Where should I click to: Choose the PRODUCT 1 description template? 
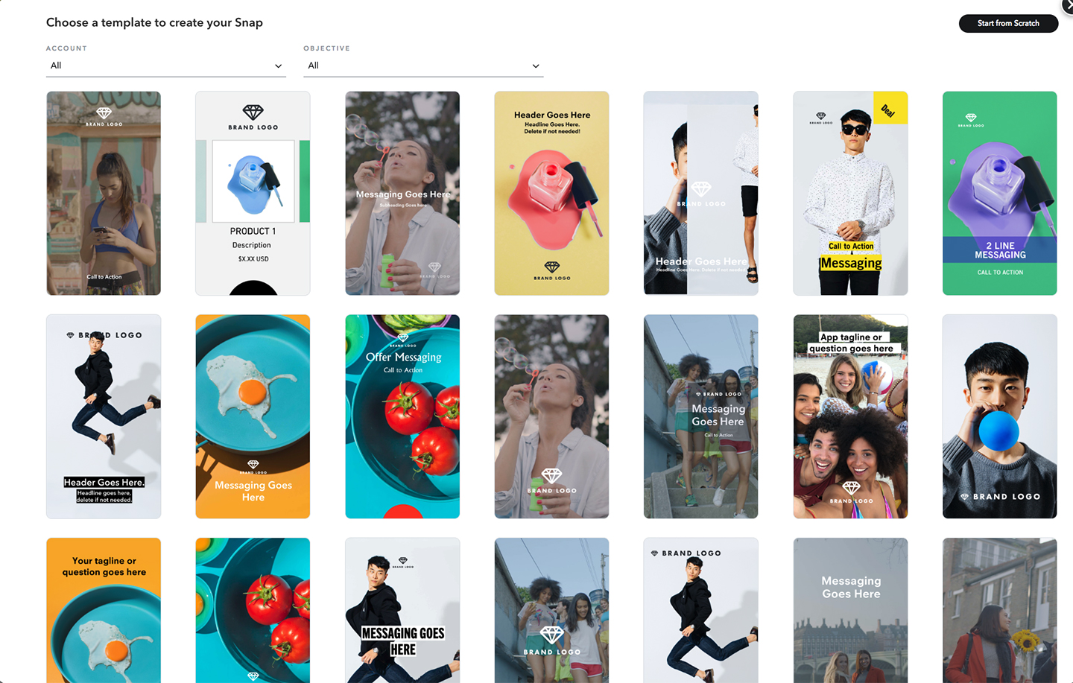253,193
